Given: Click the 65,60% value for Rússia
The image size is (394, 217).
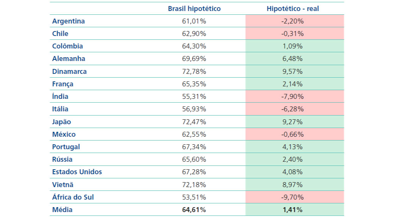Looking at the screenshot, I should pyautogui.click(x=194, y=159).
